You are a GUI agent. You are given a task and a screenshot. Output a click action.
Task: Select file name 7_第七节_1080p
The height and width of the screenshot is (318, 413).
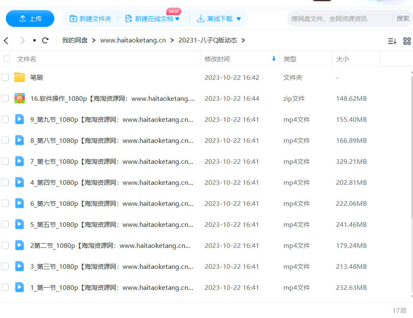(112, 162)
